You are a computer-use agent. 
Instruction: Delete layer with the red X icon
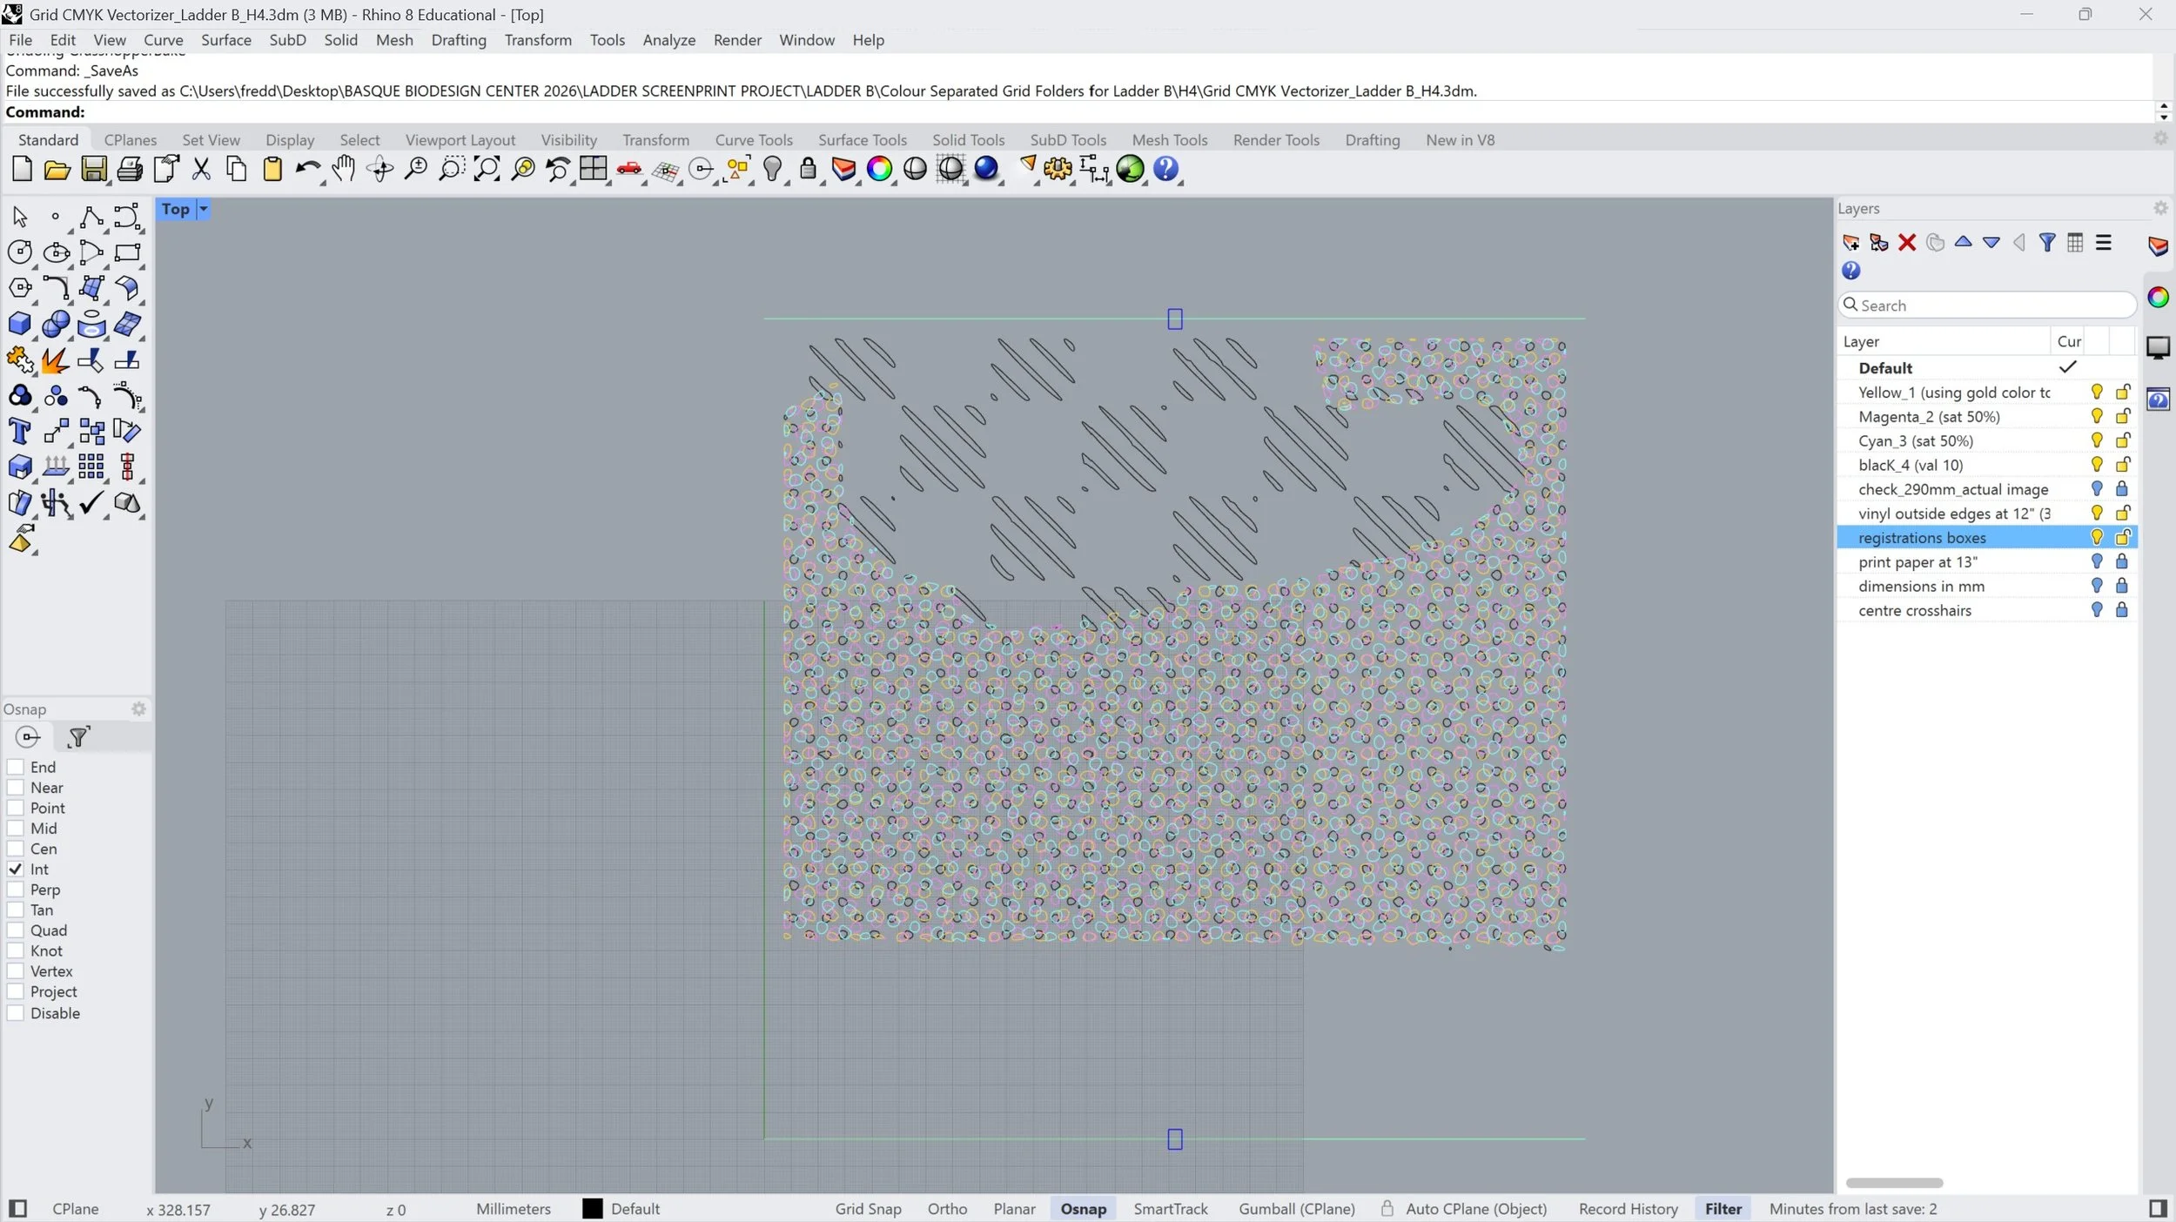coord(1907,243)
